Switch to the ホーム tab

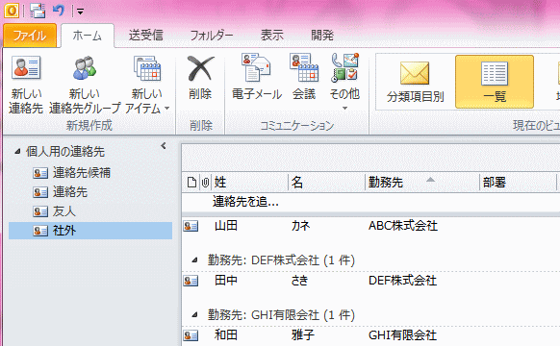point(88,36)
